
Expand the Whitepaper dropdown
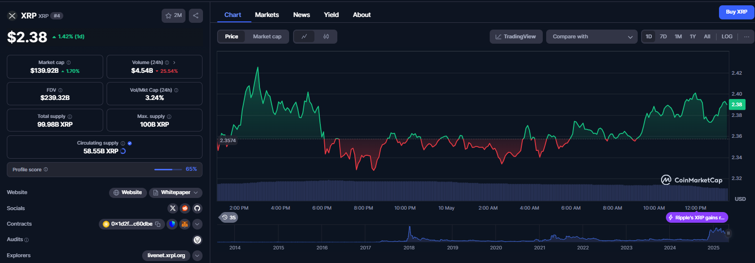click(175, 193)
